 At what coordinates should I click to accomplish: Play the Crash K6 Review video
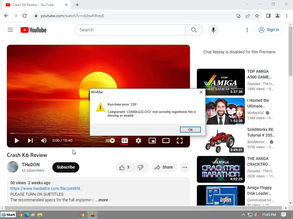pos(17,141)
